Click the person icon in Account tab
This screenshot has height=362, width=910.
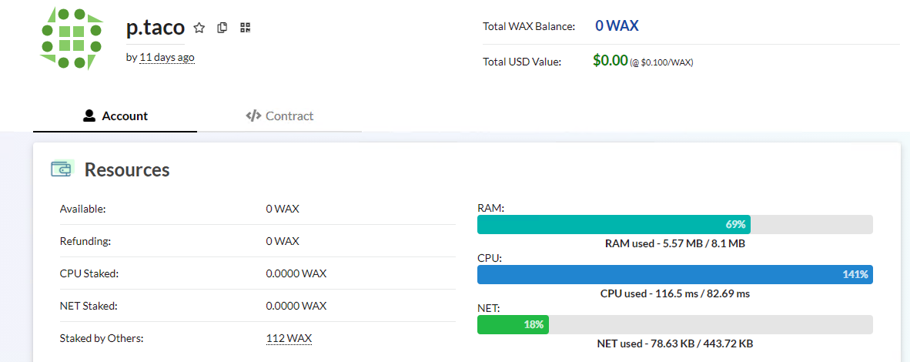(89, 116)
